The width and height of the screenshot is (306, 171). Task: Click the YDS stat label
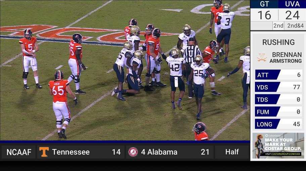(x=262, y=87)
